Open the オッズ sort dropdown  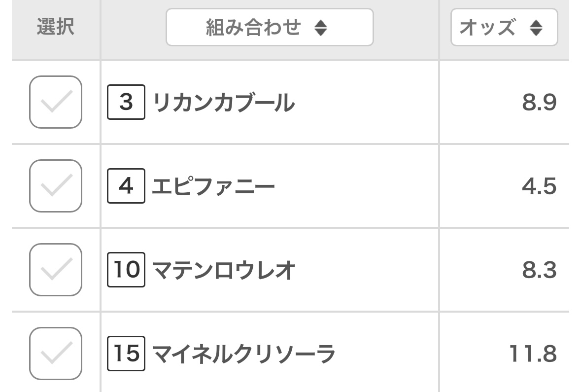504,28
